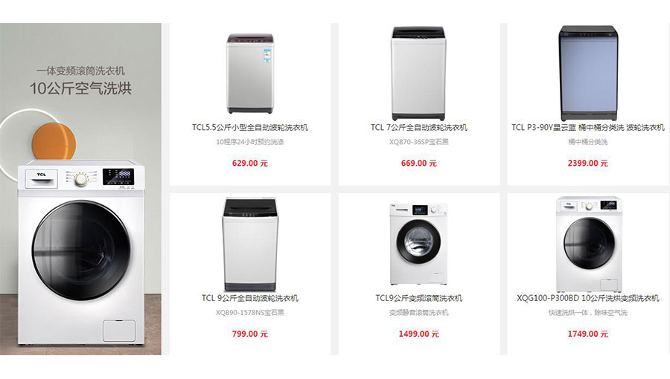Select the 1499.00 元 price

click(418, 334)
